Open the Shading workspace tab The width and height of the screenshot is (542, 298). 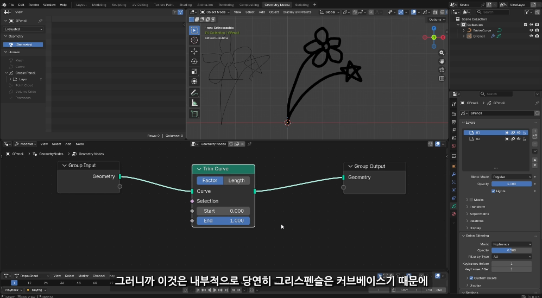point(185,4)
